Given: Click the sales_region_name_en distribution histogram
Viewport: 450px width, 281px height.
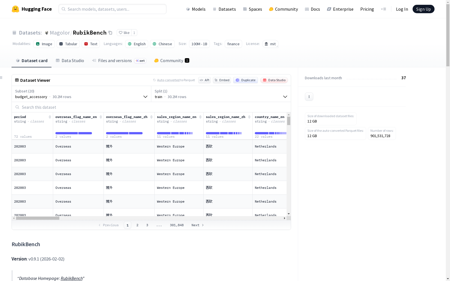Looking at the screenshot, I should coord(175,133).
